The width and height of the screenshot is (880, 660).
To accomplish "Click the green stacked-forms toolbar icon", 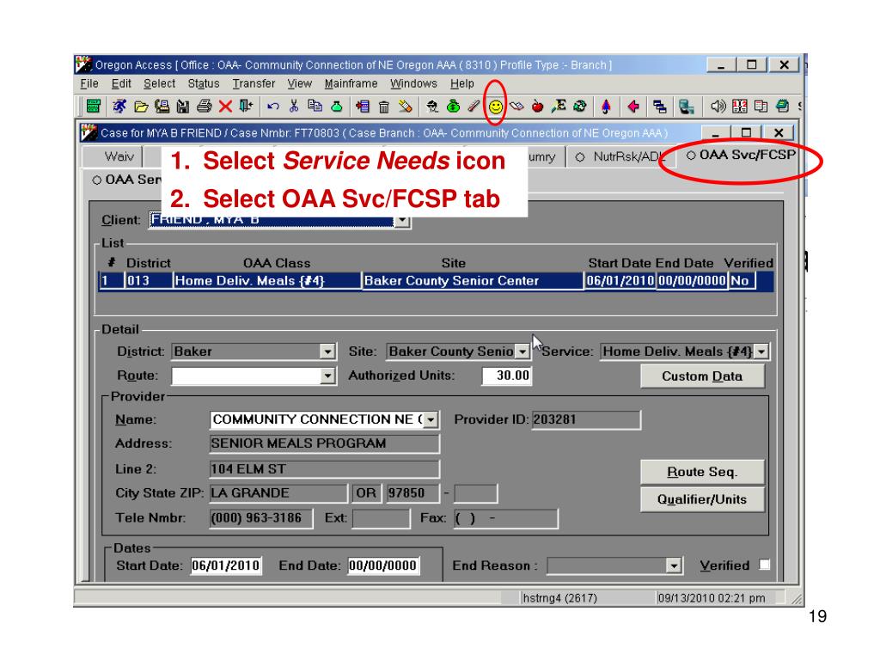I will [x=93, y=106].
